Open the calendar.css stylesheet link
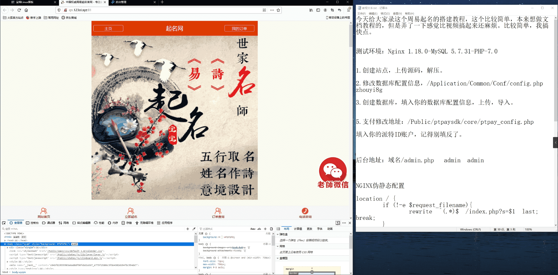This screenshot has height=275, width=558. [x=75, y=251]
